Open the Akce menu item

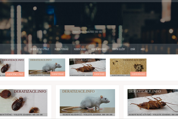coord(143,49)
